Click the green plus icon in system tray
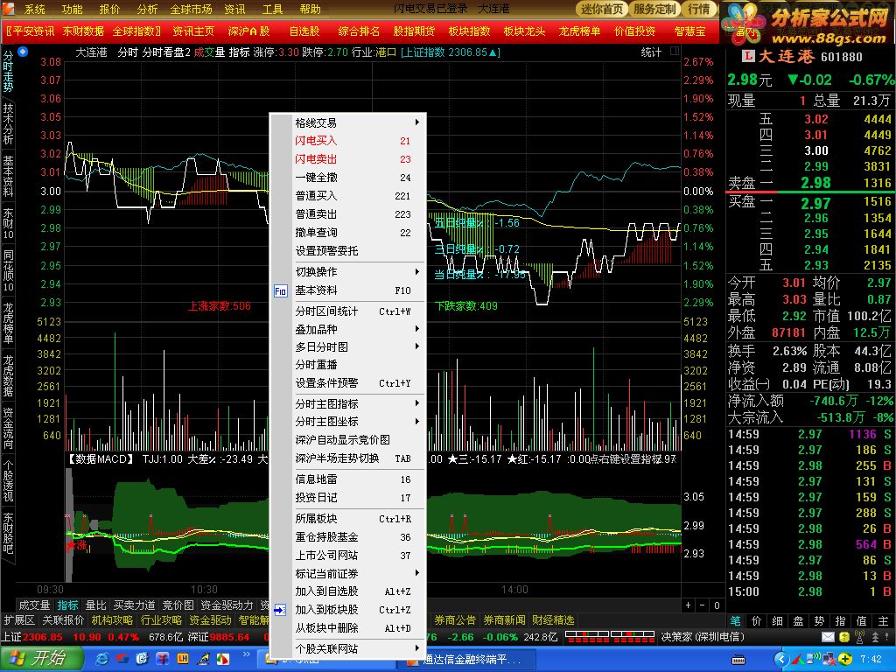 pos(845,660)
